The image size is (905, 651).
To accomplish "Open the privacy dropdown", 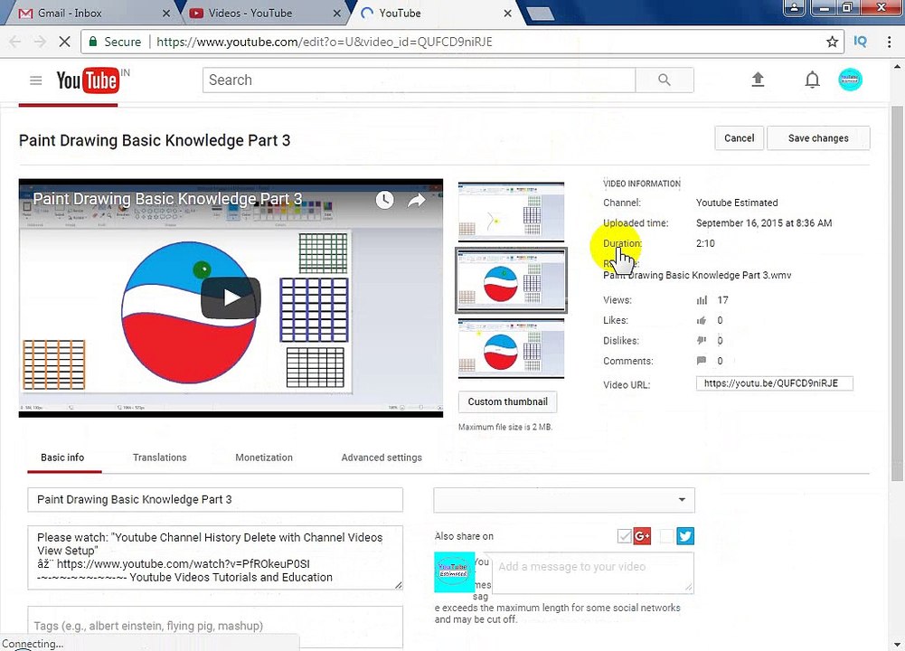I will pos(564,500).
